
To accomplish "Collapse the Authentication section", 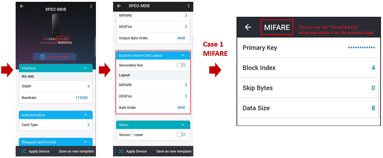I will pyautogui.click(x=85, y=115).
